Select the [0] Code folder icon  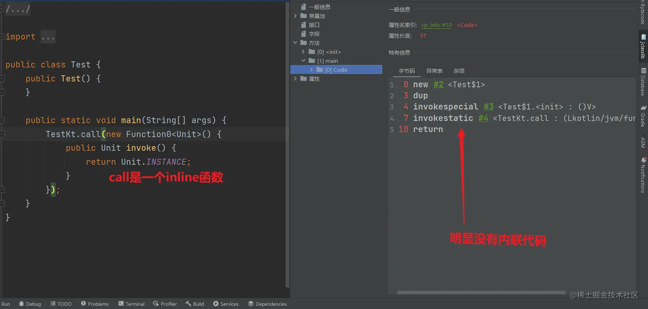320,70
